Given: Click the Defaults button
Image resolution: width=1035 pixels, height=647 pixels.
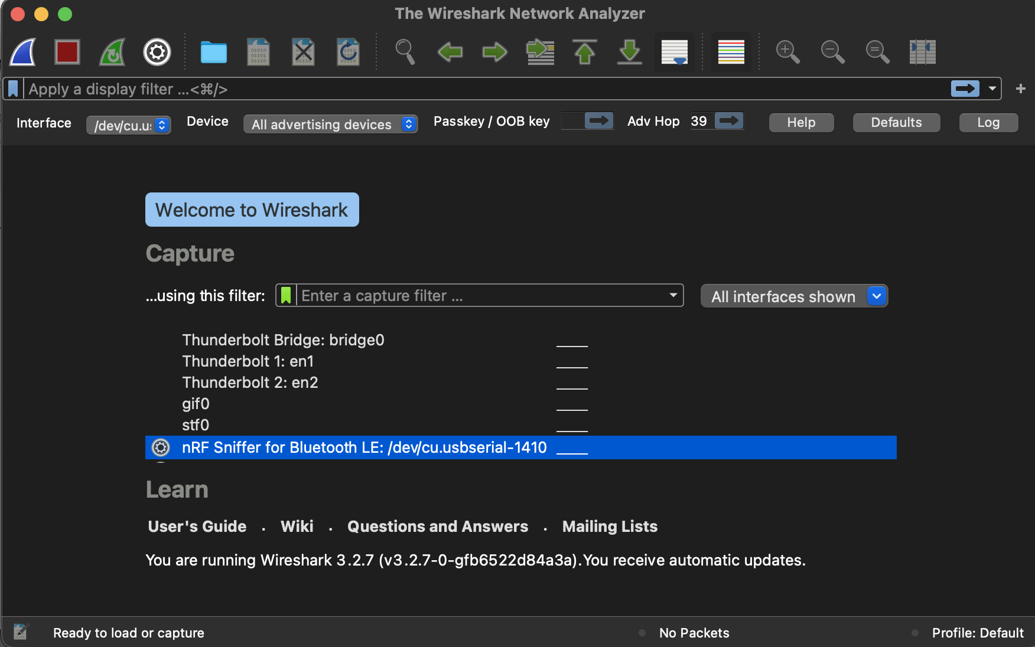Looking at the screenshot, I should [x=896, y=122].
